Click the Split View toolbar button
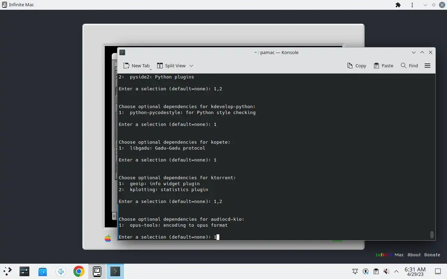This screenshot has width=447, height=279. 171,66
